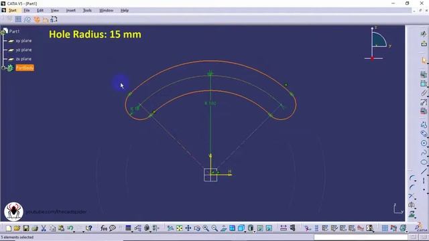Select the Spline tool

424,153
